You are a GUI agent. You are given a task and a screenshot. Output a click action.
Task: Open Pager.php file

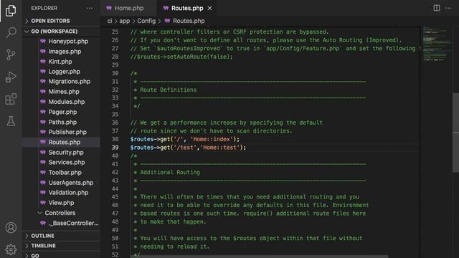click(x=62, y=112)
